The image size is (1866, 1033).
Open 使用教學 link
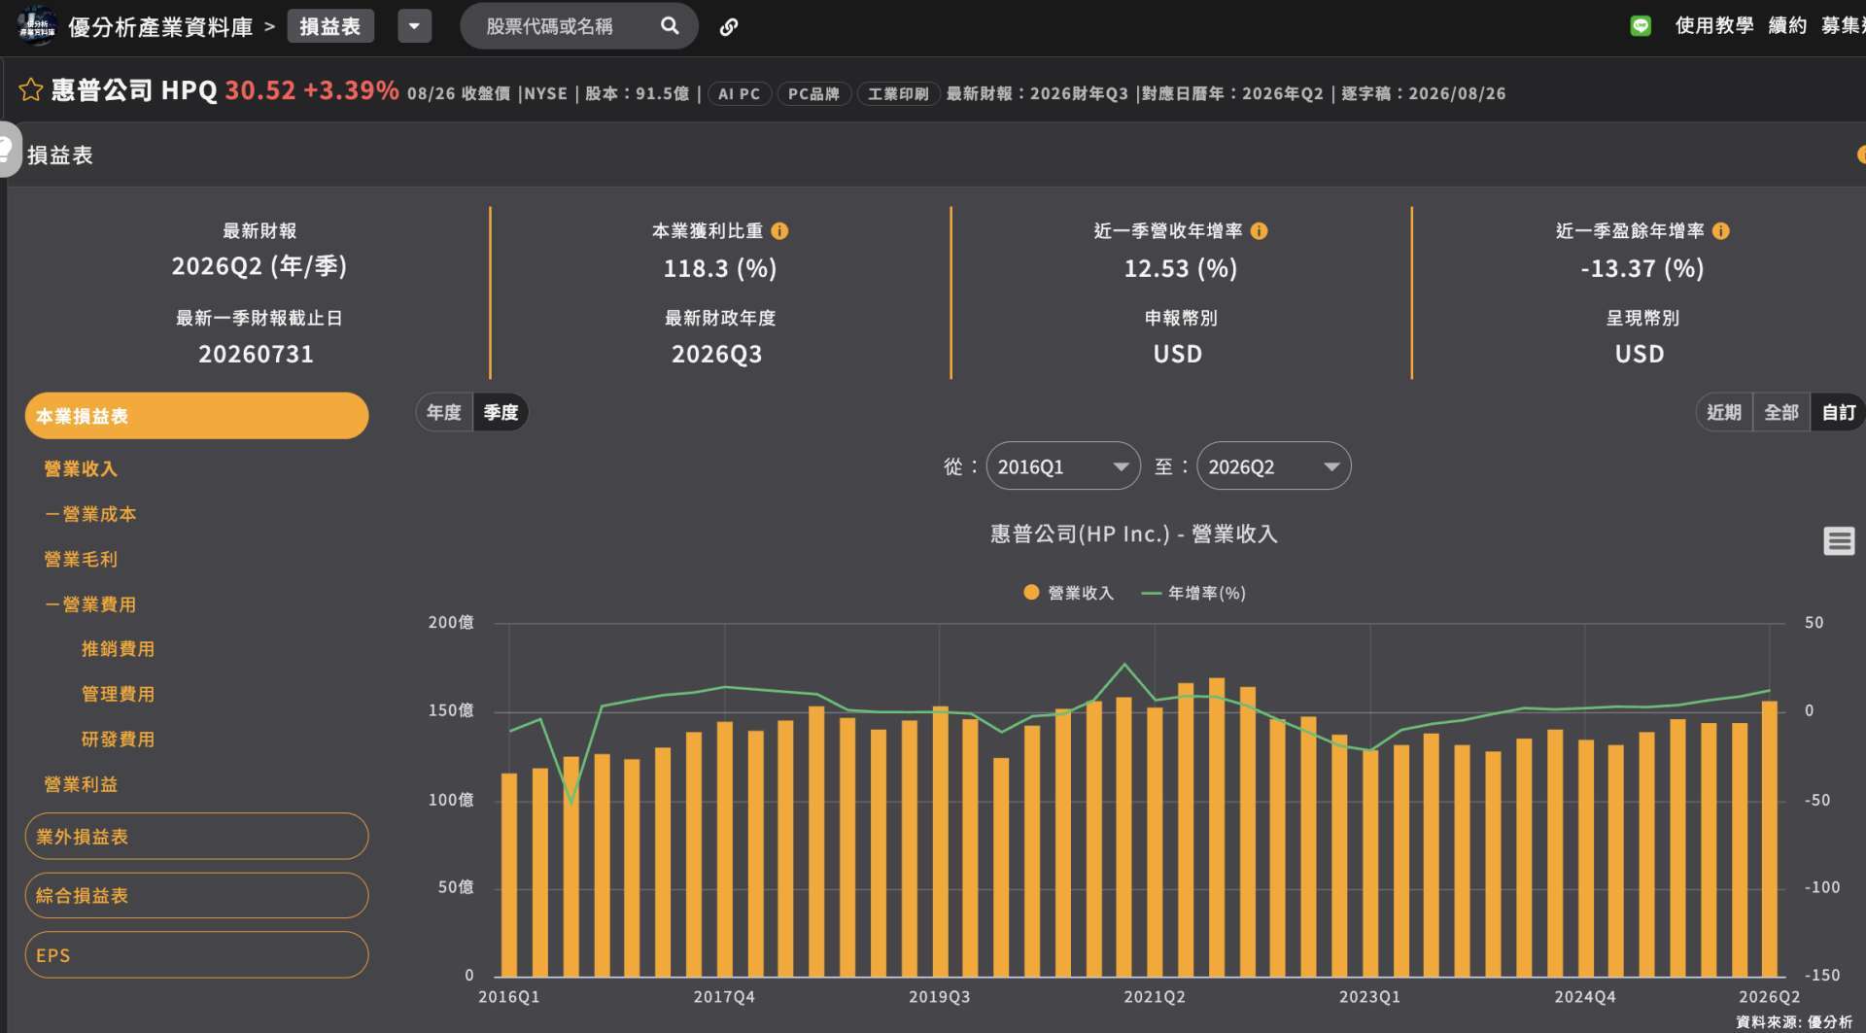coord(1714,26)
